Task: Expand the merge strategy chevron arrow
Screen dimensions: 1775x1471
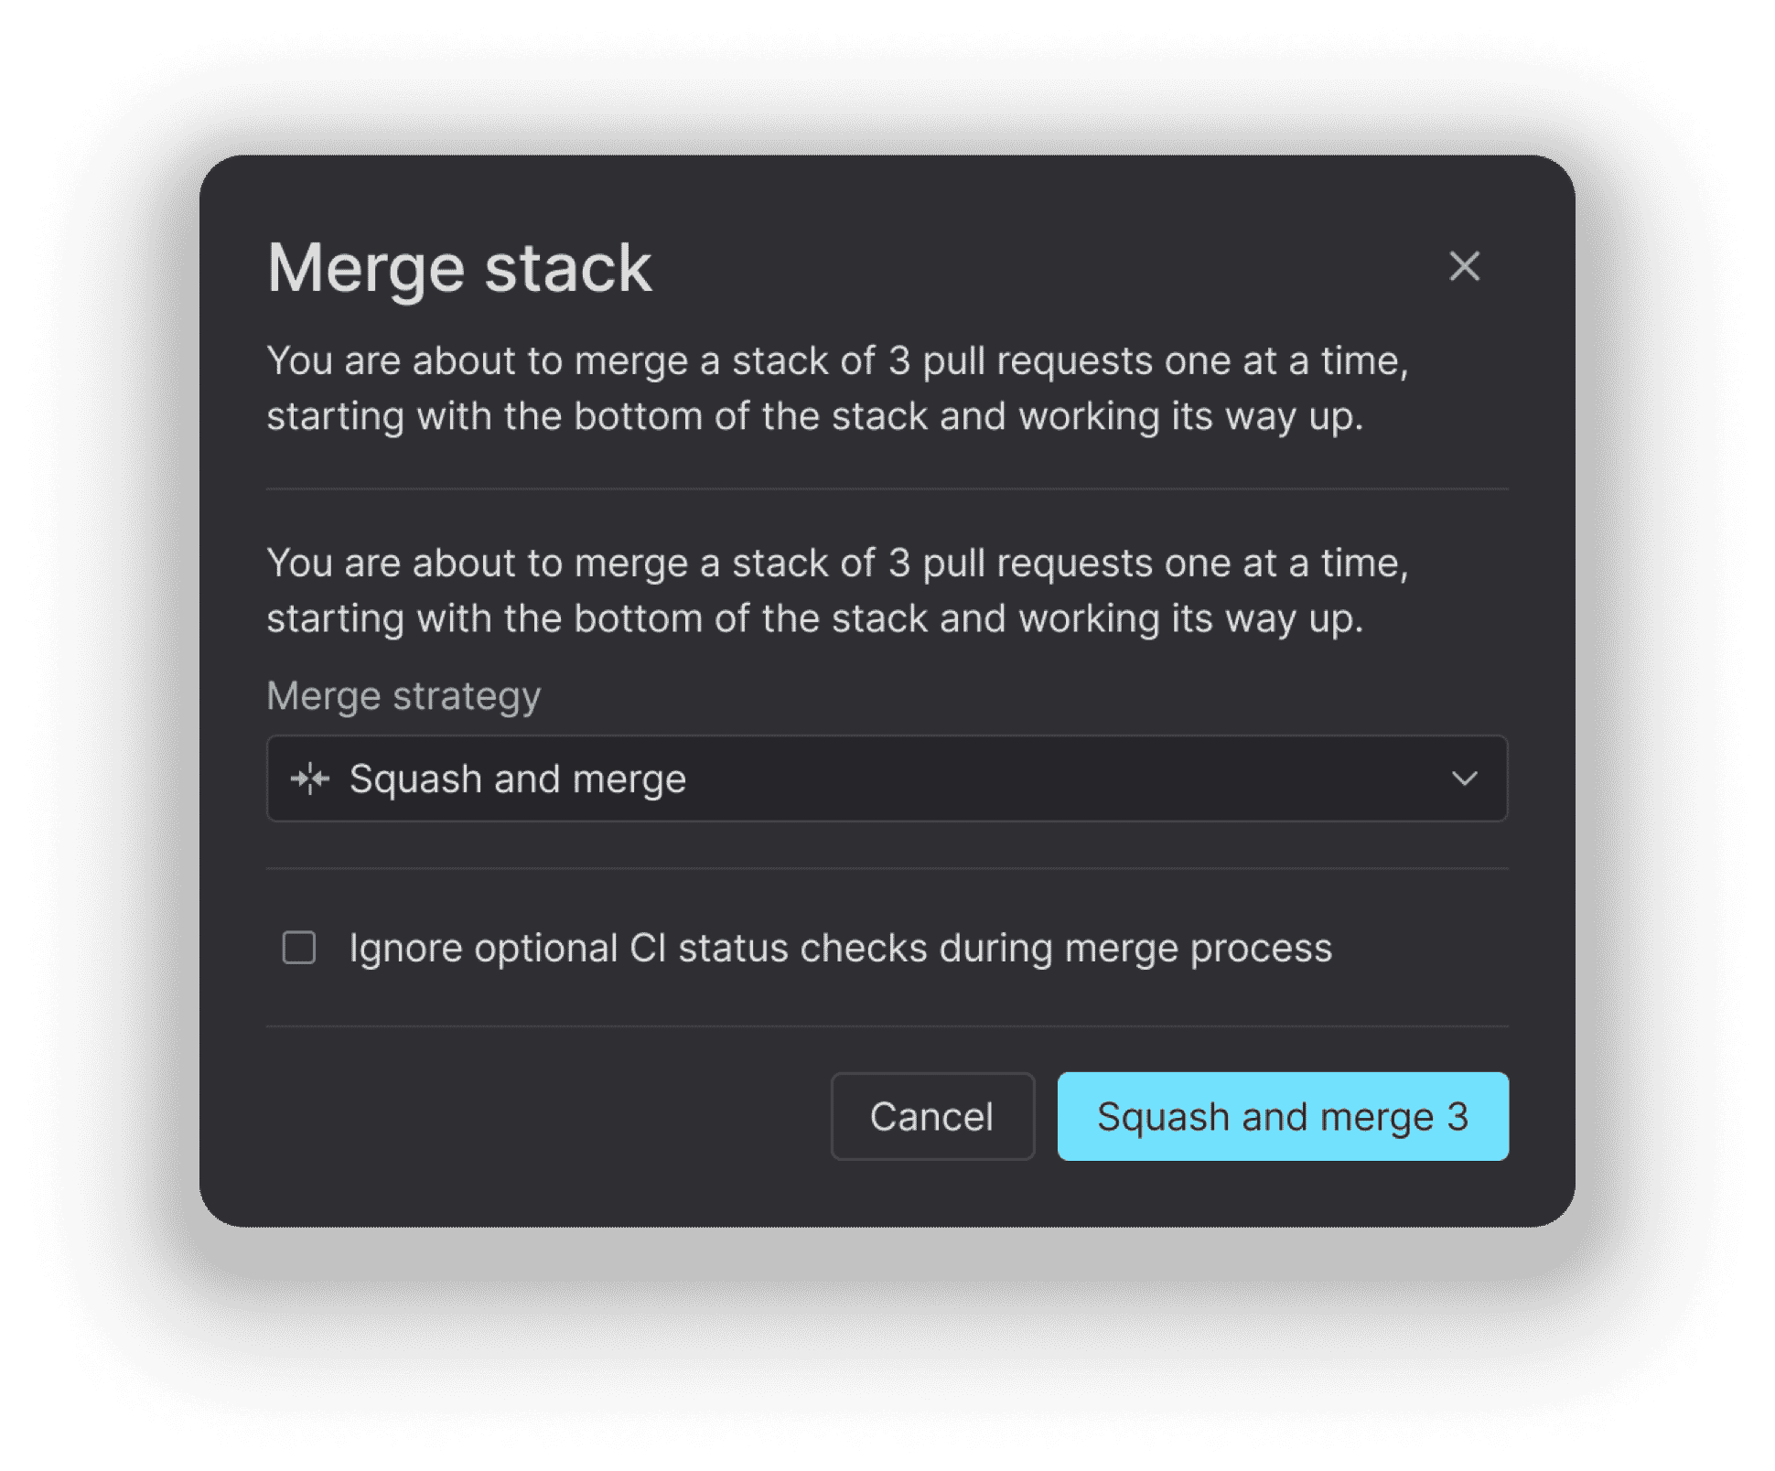Action: tap(1464, 778)
